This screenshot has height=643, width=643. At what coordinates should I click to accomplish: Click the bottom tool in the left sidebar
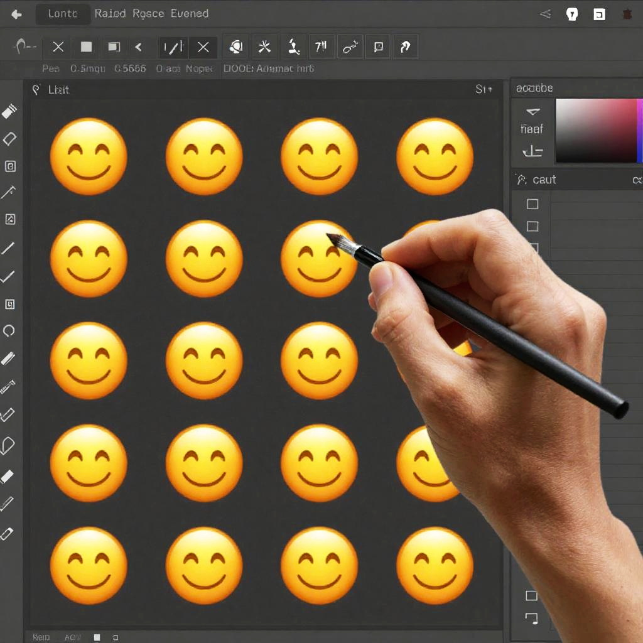point(8,533)
